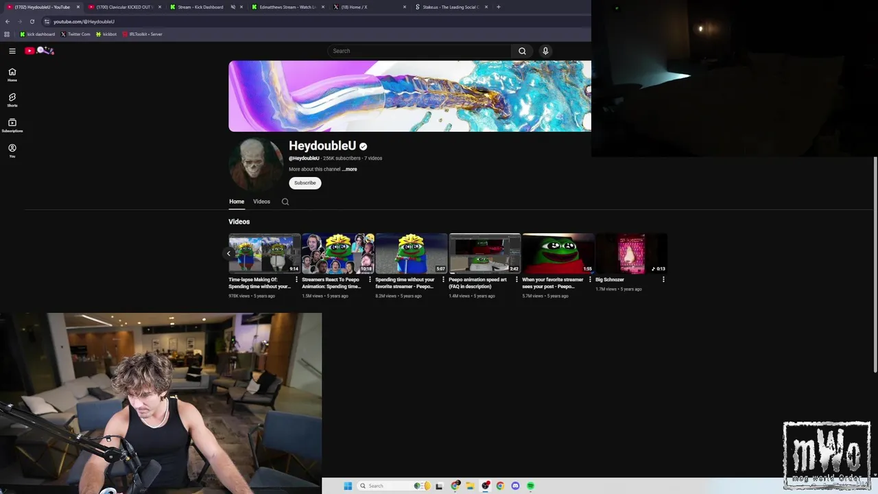
Task: Switch to the Edmatthews Stream tab
Action: point(287,7)
